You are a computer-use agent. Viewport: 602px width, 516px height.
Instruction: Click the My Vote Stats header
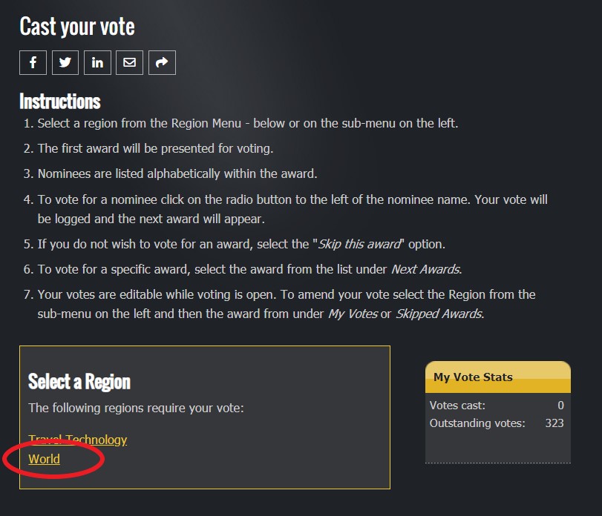[473, 377]
